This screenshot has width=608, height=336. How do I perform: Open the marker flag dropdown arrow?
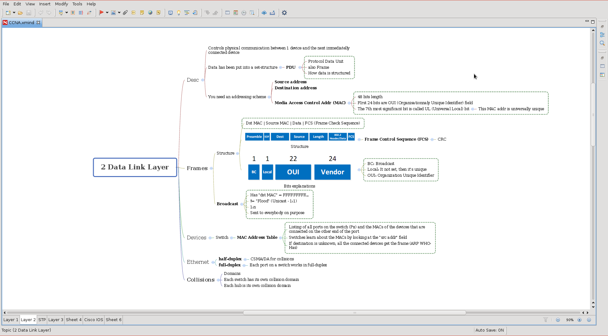pos(107,13)
